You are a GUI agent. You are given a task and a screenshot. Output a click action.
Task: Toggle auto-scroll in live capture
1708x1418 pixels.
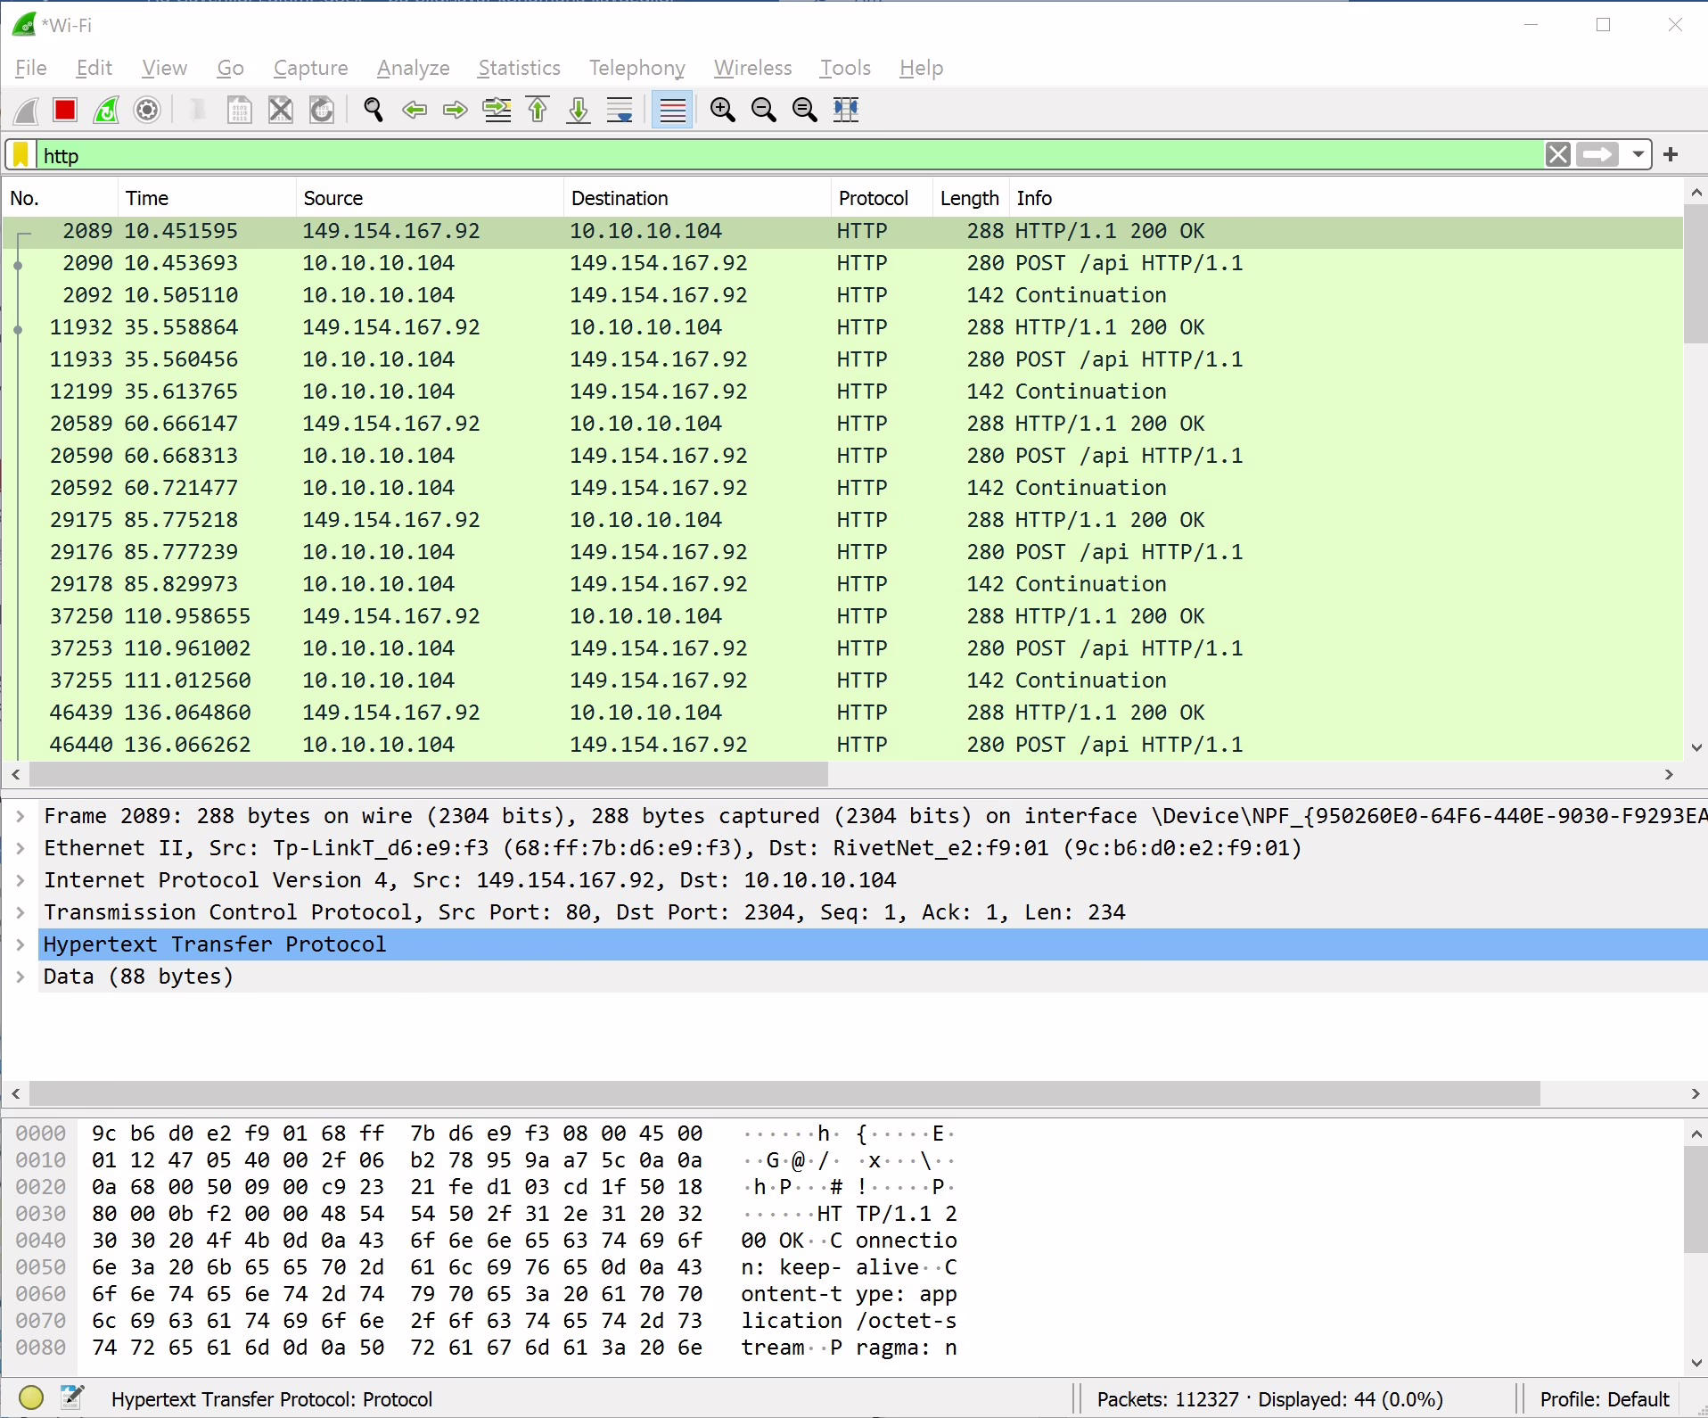click(x=619, y=110)
